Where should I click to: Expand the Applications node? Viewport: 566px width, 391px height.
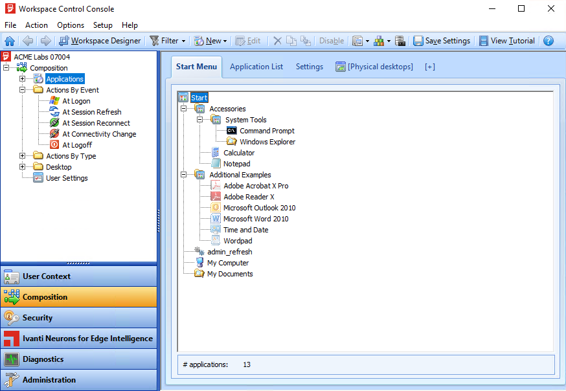23,78
